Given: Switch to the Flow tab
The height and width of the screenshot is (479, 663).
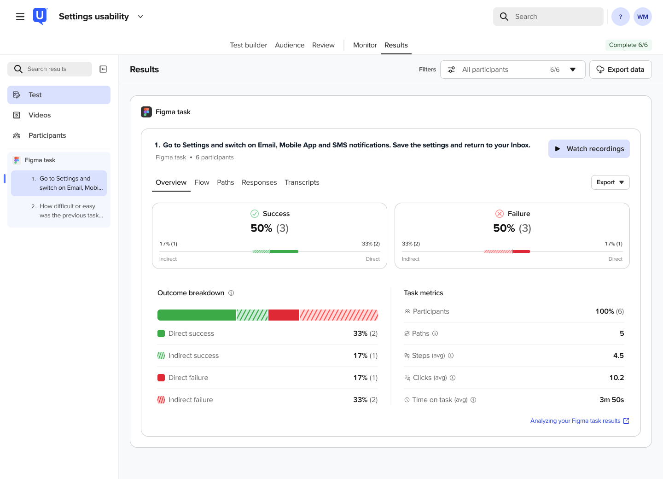Looking at the screenshot, I should point(202,182).
